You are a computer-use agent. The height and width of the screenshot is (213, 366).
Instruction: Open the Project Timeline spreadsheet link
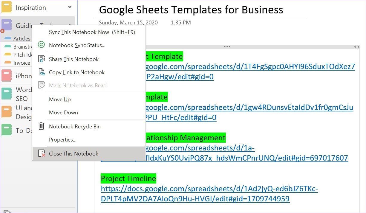click(209, 193)
